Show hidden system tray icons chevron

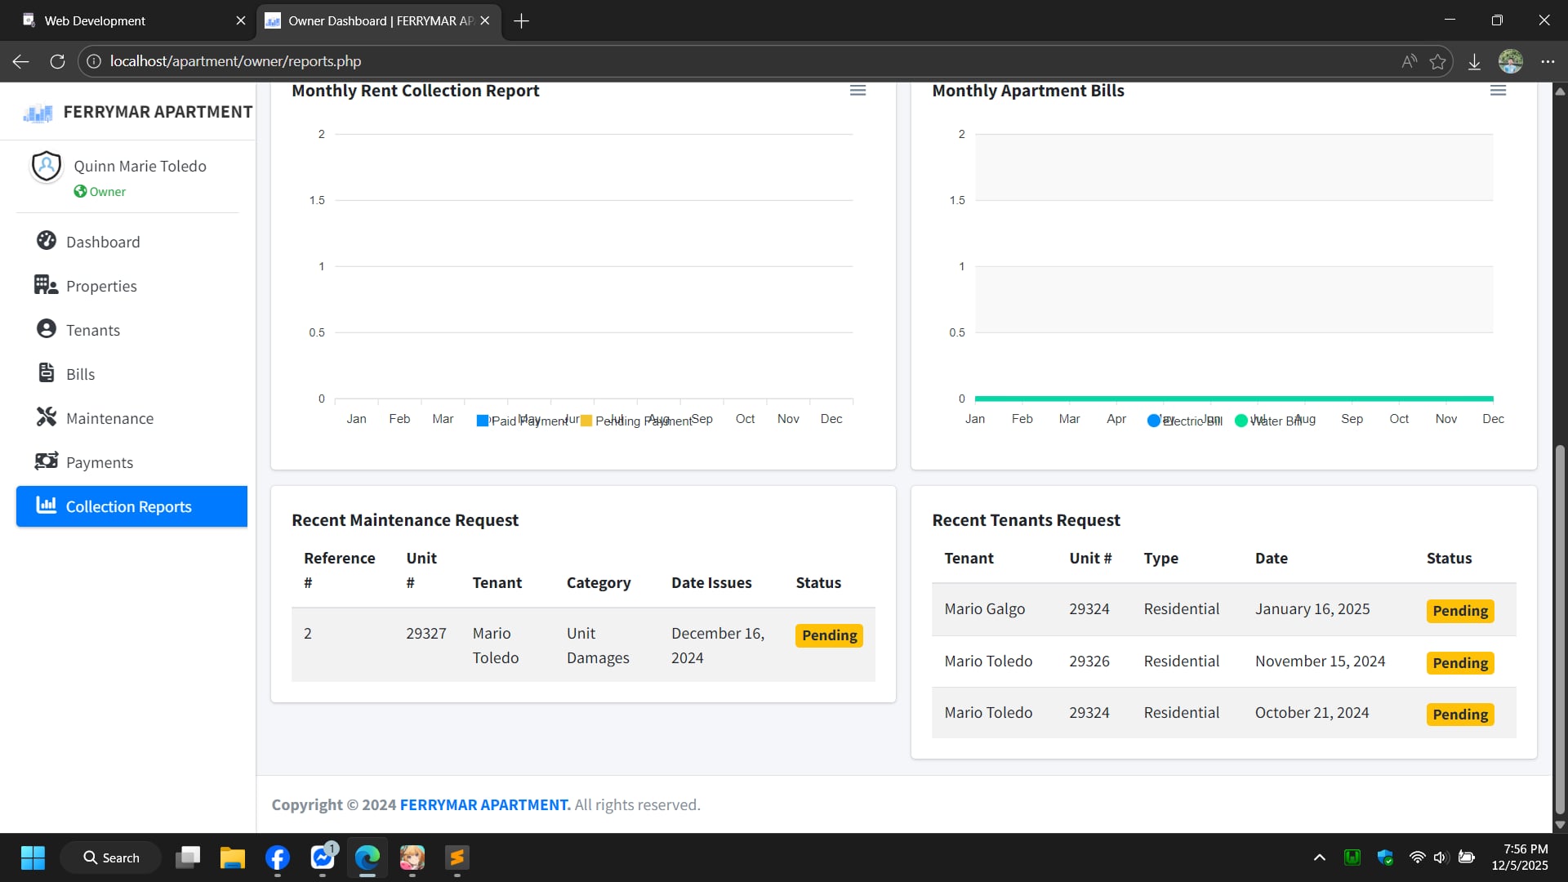tap(1319, 857)
